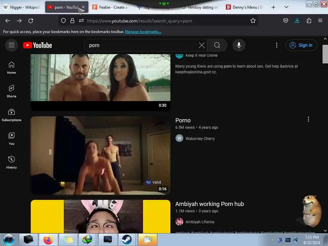
Task: Open the Keep It Real Online channel
Action: click(201, 55)
